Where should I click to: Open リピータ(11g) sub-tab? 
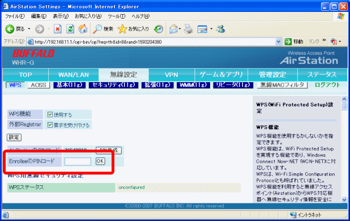pyautogui.click(x=233, y=85)
